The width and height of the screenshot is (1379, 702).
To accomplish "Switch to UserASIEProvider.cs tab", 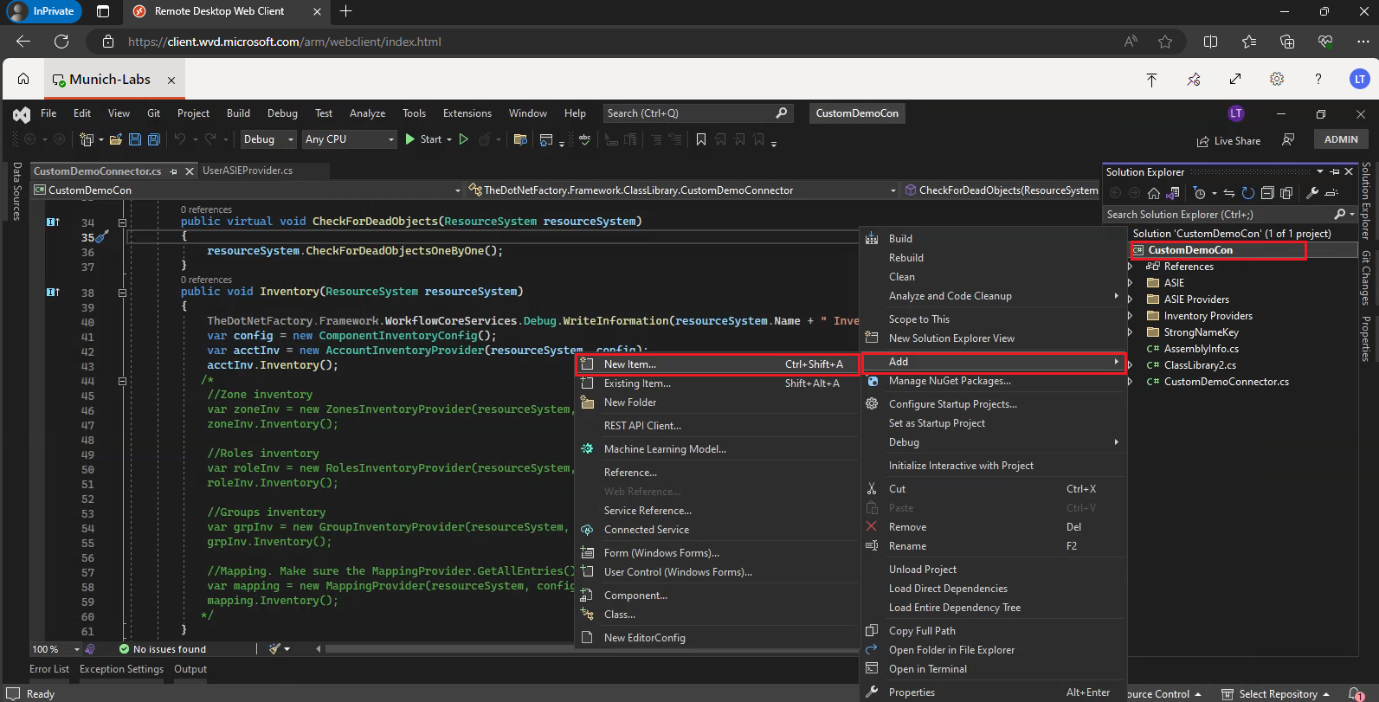I will coord(248,171).
